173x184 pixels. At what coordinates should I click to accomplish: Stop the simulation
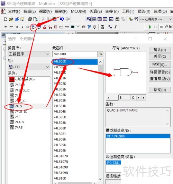[x=161, y=27]
